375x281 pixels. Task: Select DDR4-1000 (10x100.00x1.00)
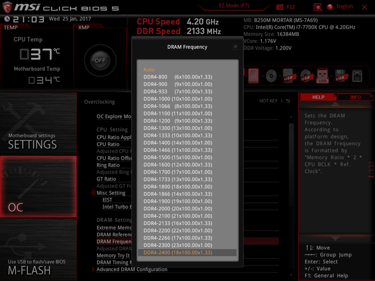click(178, 99)
